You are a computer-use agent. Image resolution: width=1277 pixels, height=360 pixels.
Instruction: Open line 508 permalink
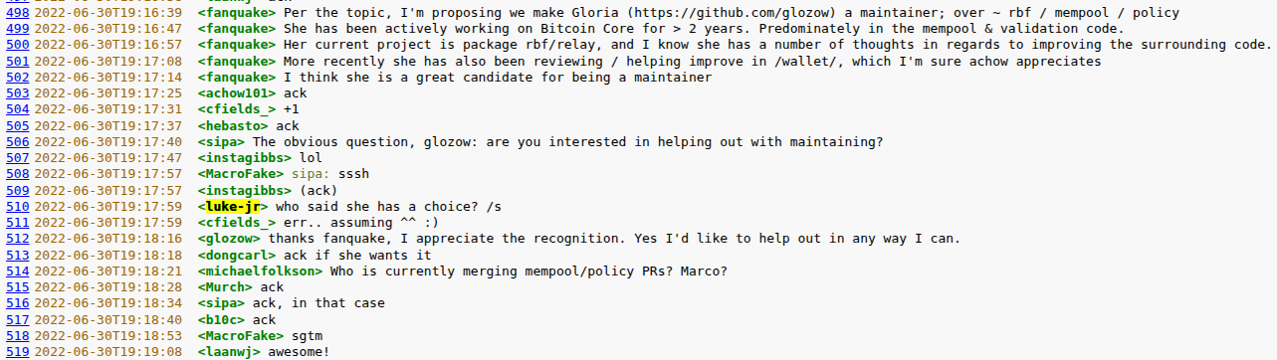click(x=18, y=173)
